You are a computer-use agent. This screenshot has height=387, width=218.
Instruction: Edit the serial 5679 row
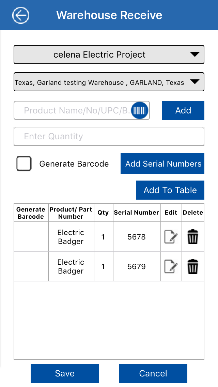[171, 266]
